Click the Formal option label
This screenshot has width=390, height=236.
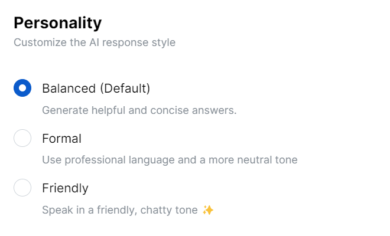click(61, 139)
